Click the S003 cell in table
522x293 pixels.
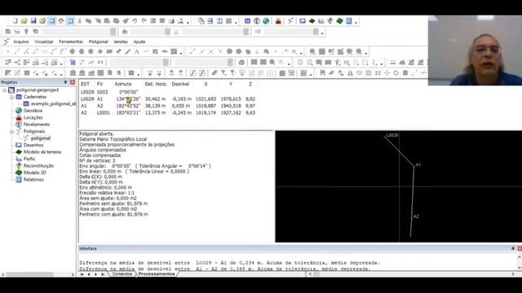[x=103, y=92]
